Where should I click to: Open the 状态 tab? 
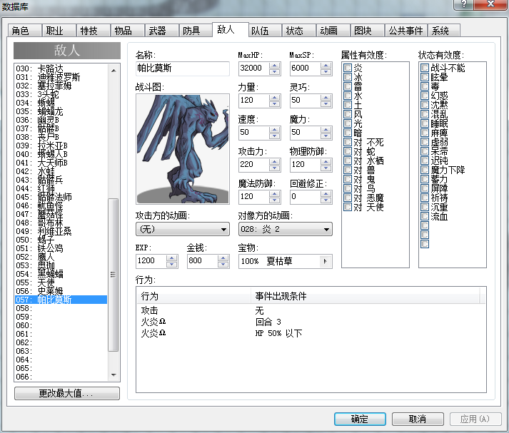298,31
